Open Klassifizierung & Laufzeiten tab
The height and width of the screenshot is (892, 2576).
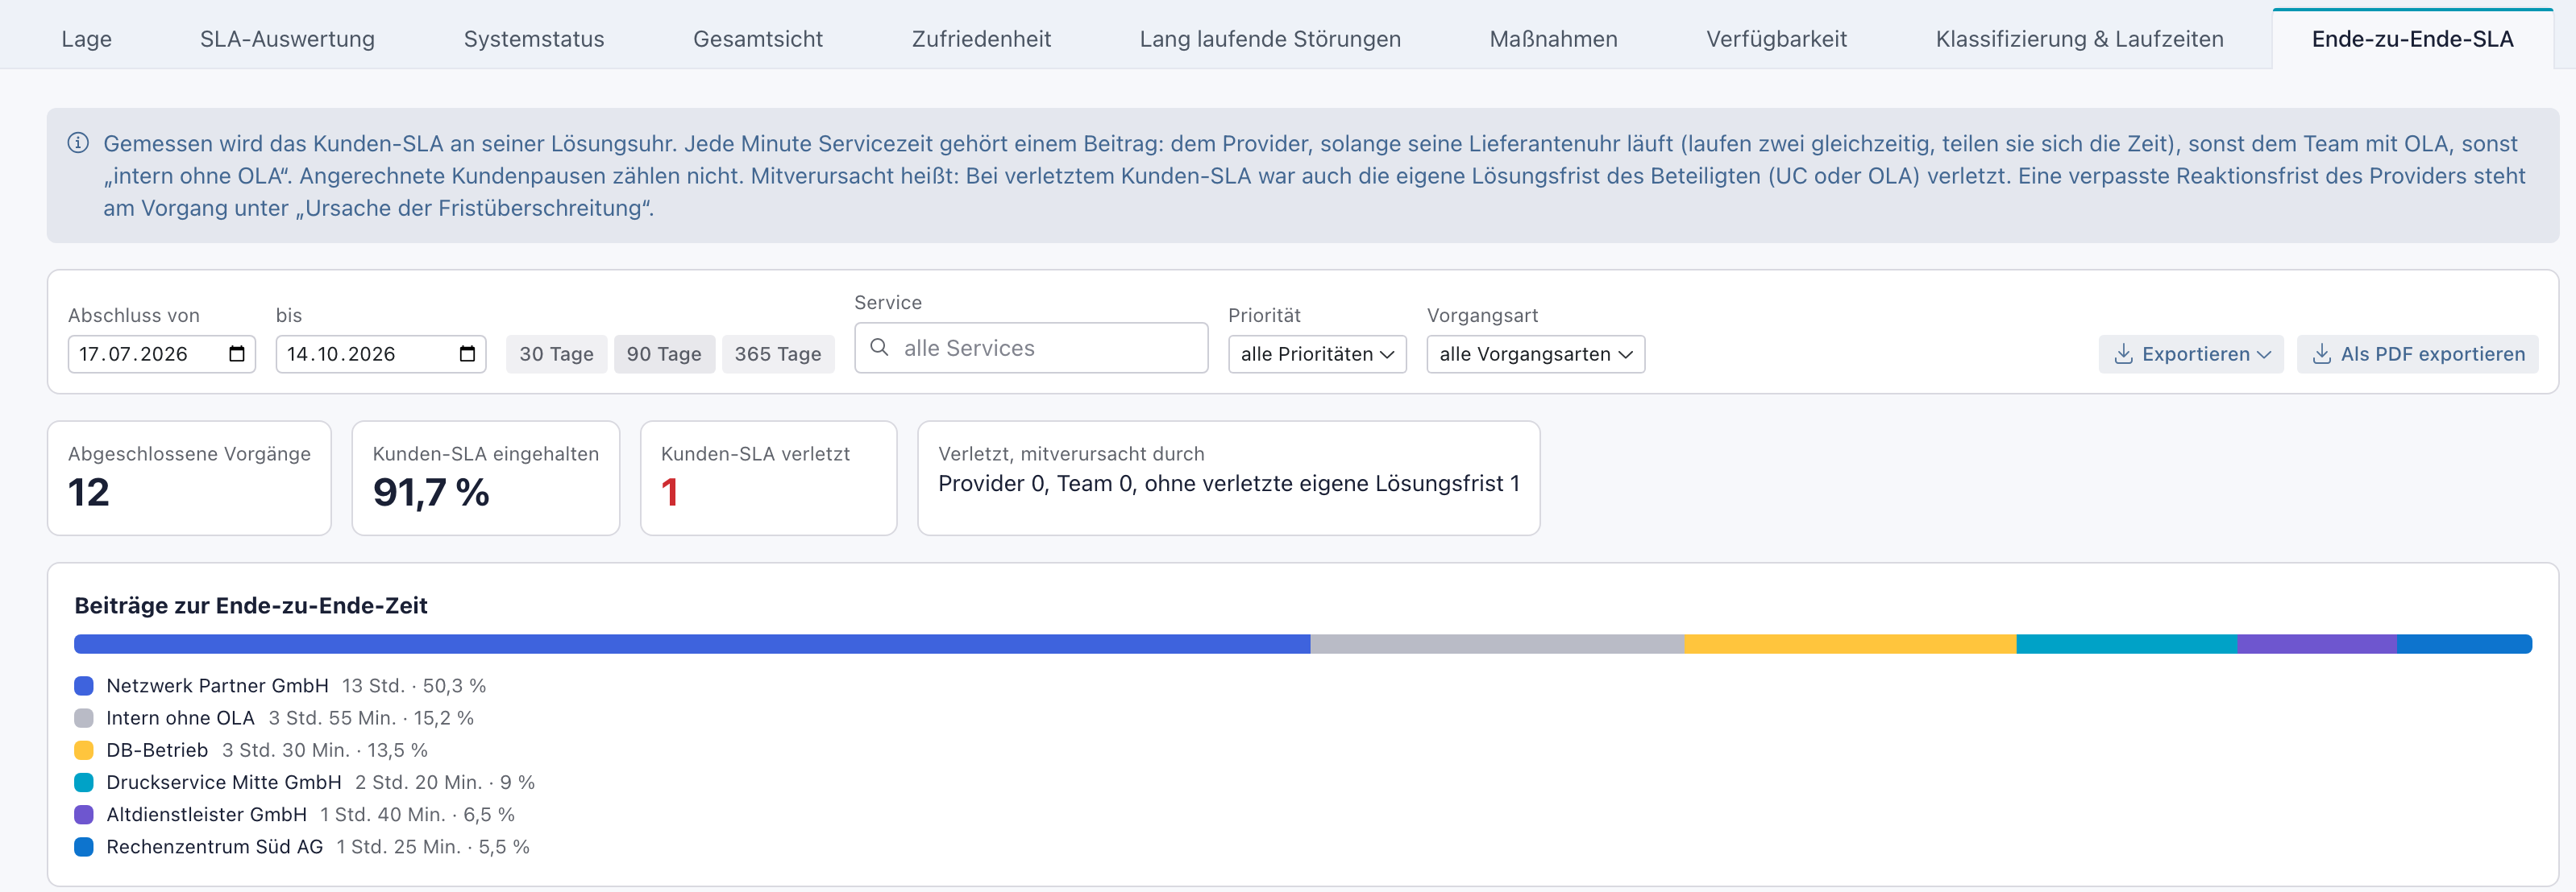2079,38
